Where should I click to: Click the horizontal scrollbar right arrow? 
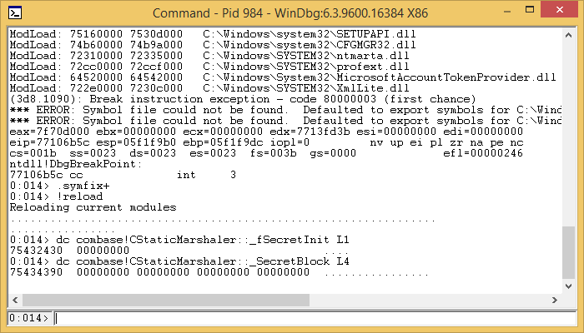point(555,299)
